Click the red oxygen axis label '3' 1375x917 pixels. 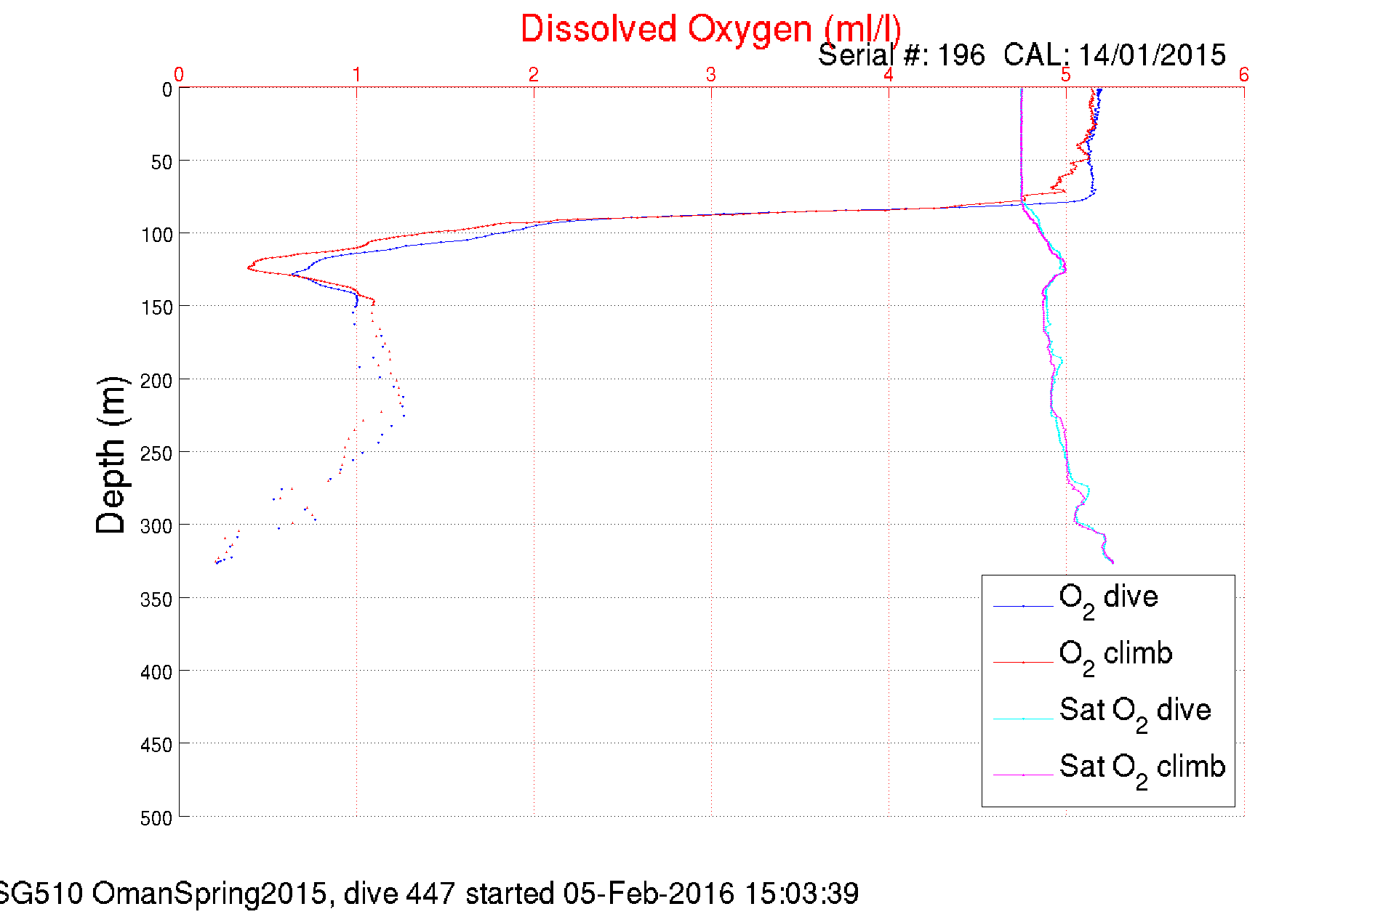point(711,74)
